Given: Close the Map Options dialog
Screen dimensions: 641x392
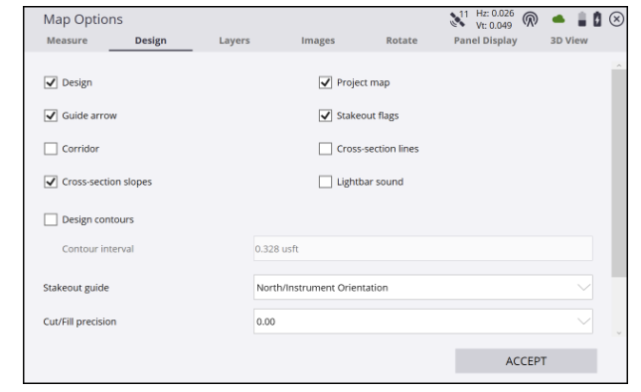Looking at the screenshot, I should click(x=616, y=19).
